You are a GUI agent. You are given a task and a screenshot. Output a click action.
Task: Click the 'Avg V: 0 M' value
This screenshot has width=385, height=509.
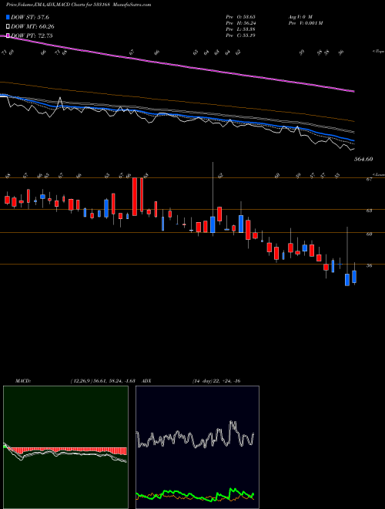pyautogui.click(x=300, y=17)
